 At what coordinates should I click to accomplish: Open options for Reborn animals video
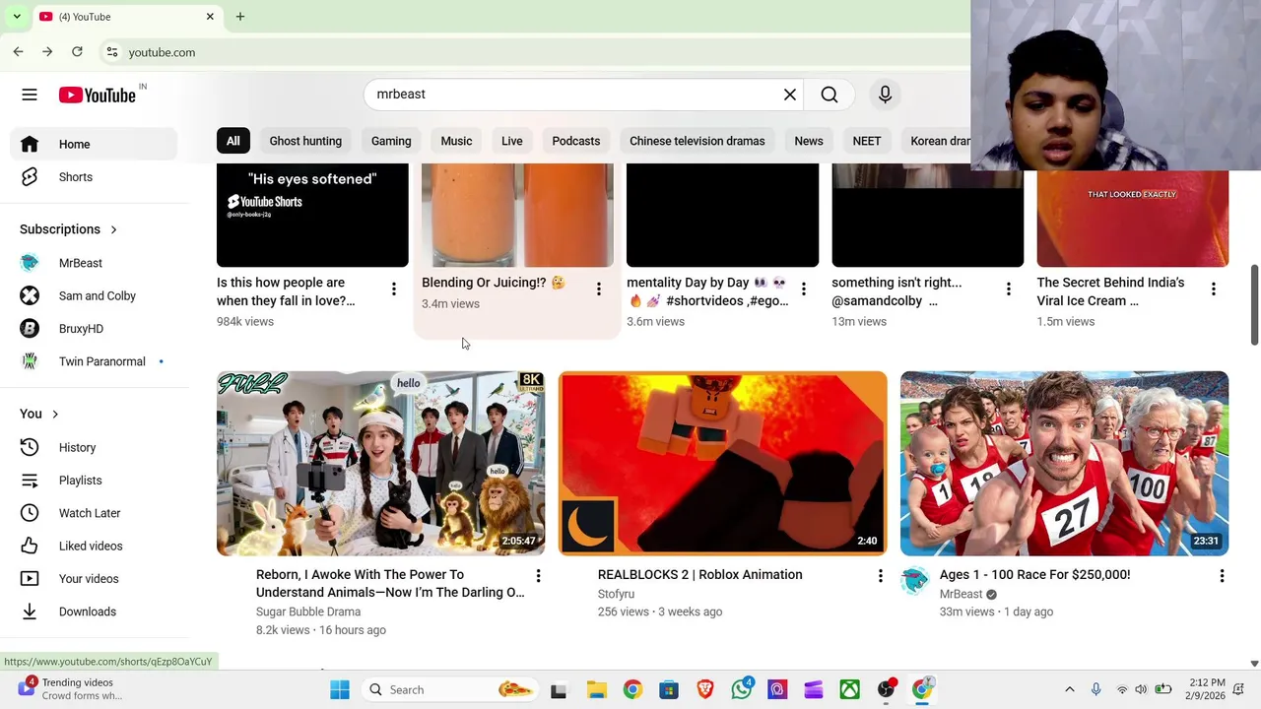coord(538,575)
